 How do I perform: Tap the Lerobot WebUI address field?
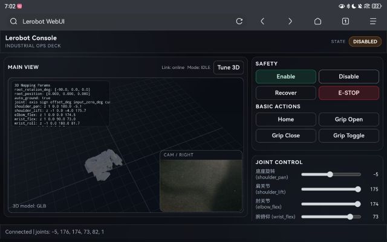click(x=121, y=21)
